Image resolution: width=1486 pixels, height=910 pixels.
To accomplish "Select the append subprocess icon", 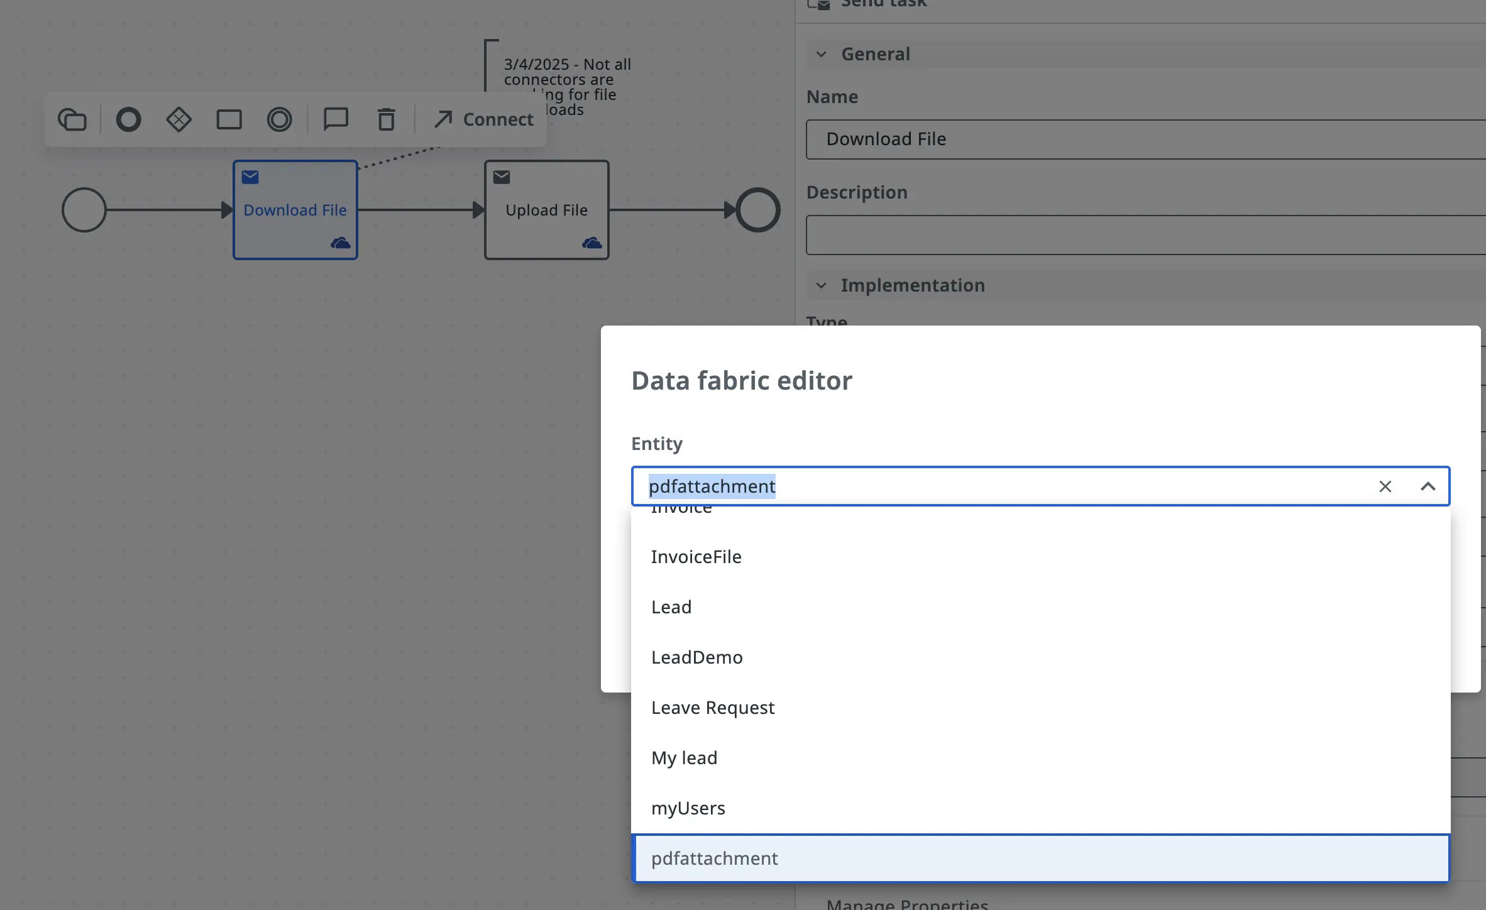I will [x=72, y=119].
